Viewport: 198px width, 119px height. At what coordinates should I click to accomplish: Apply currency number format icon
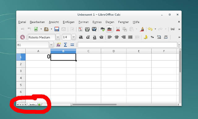pos(146,37)
